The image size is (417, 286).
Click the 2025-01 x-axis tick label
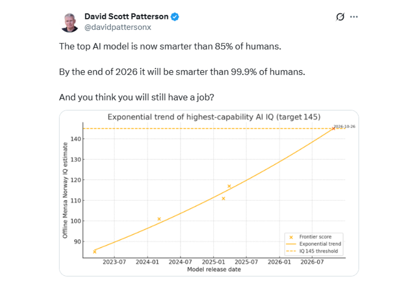click(213, 262)
